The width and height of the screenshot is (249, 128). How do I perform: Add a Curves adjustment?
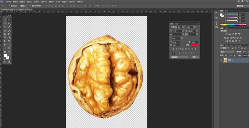[233, 34]
